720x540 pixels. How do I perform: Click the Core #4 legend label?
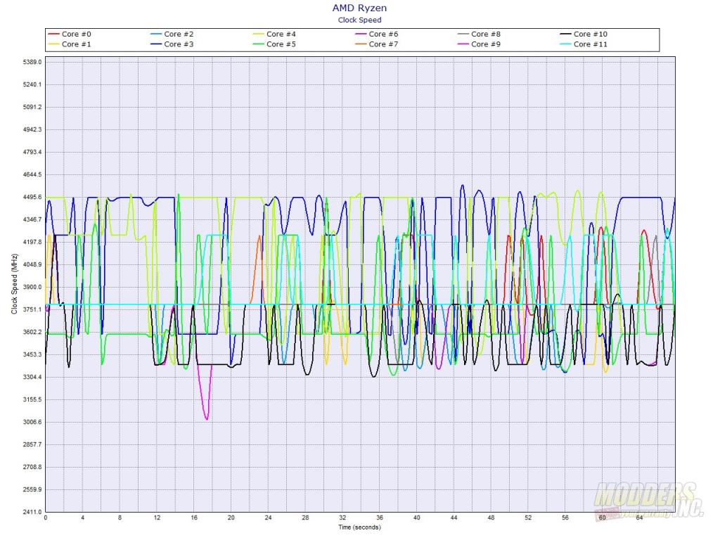pos(281,34)
